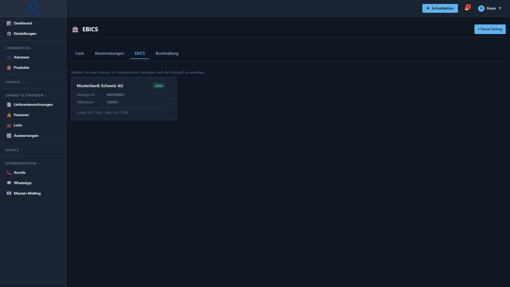Open Finanzen page
Image resolution: width=510 pixels, height=287 pixels.
click(21, 115)
